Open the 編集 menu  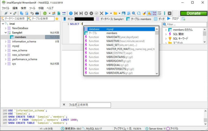15,8
